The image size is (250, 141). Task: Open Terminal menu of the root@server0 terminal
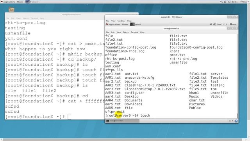(x=134, y=32)
